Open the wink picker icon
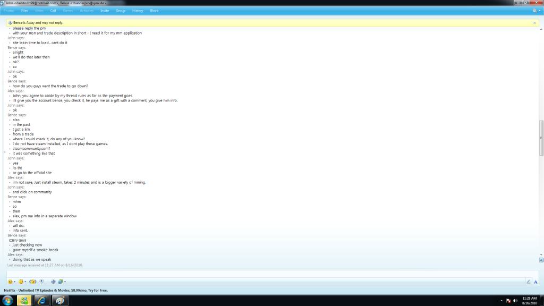Image resolution: width=544 pixels, height=306 pixels. [x=21, y=282]
